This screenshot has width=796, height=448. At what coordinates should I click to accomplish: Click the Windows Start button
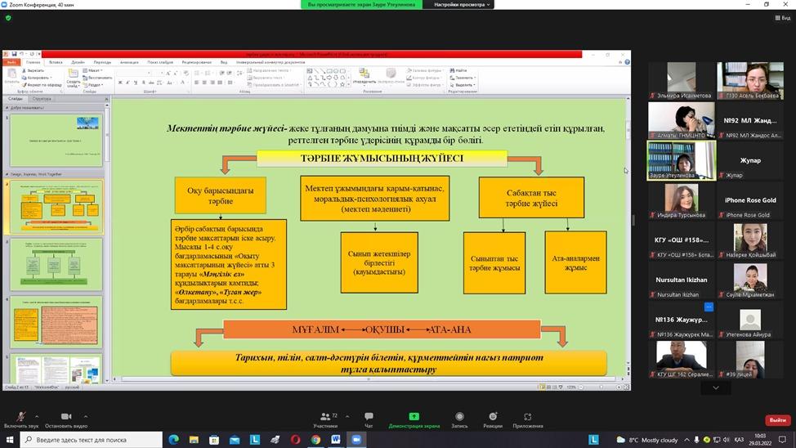click(x=9, y=440)
